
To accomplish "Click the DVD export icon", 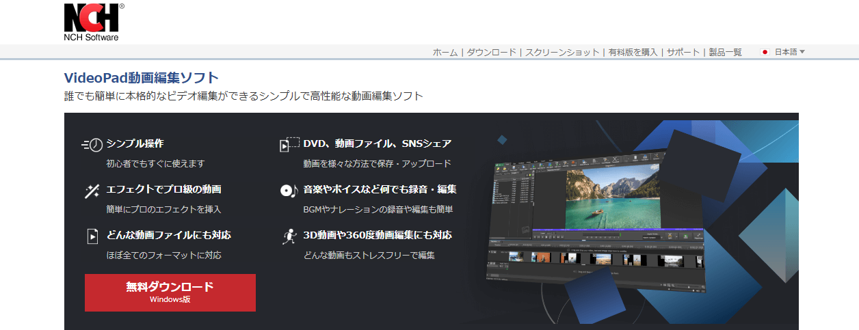I will [289, 144].
